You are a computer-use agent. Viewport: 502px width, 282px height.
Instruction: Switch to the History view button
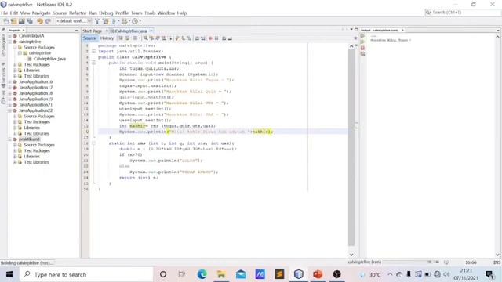107,38
